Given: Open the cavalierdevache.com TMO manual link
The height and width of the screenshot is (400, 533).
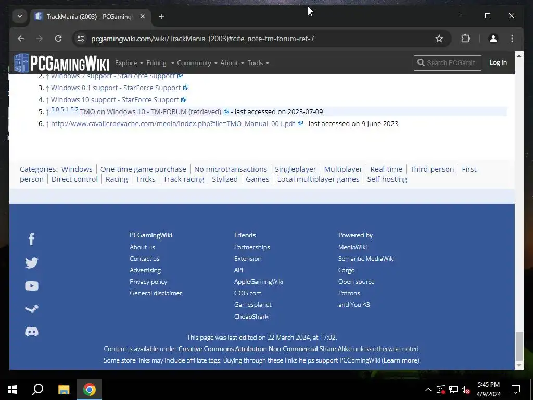Looking at the screenshot, I should click(x=173, y=123).
